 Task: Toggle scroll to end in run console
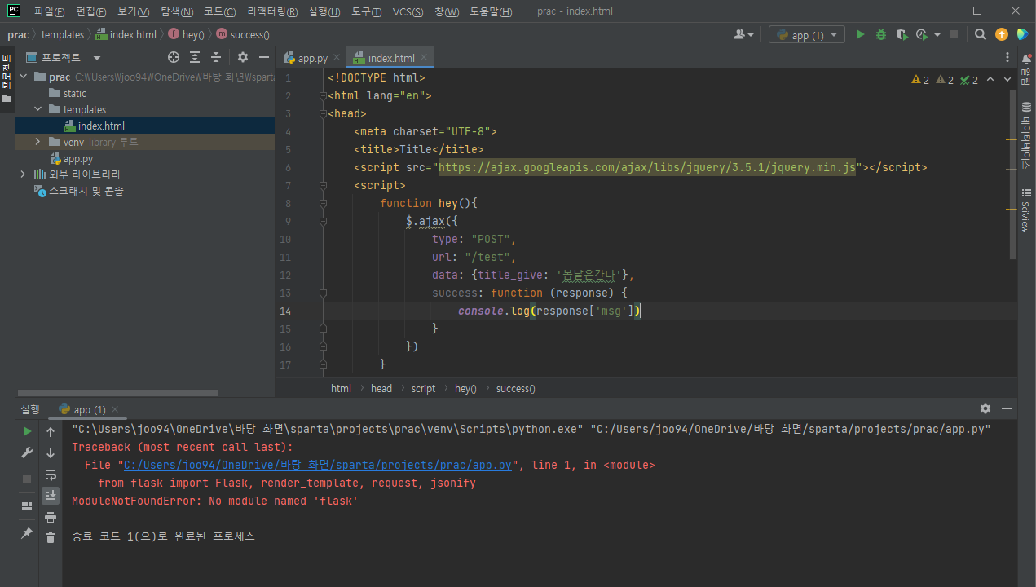pyautogui.click(x=51, y=496)
